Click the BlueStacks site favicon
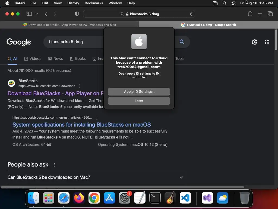Image resolution: width=278 pixels, height=209 pixels. pos(11,83)
